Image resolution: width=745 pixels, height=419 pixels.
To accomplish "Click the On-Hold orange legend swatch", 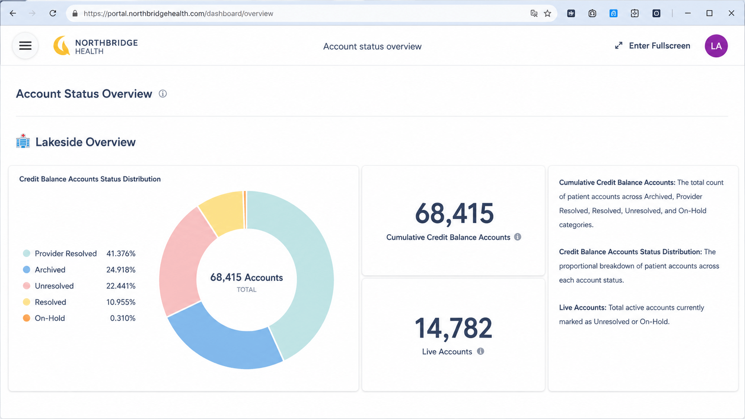I will point(26,318).
